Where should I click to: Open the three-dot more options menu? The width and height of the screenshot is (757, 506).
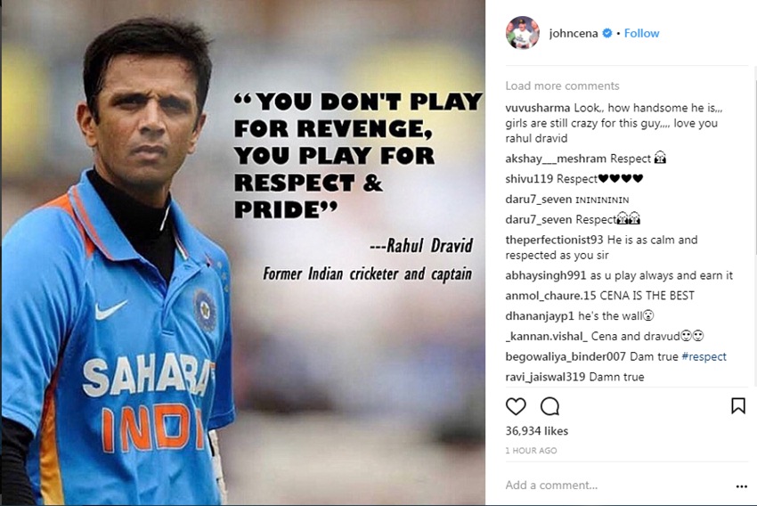[742, 486]
